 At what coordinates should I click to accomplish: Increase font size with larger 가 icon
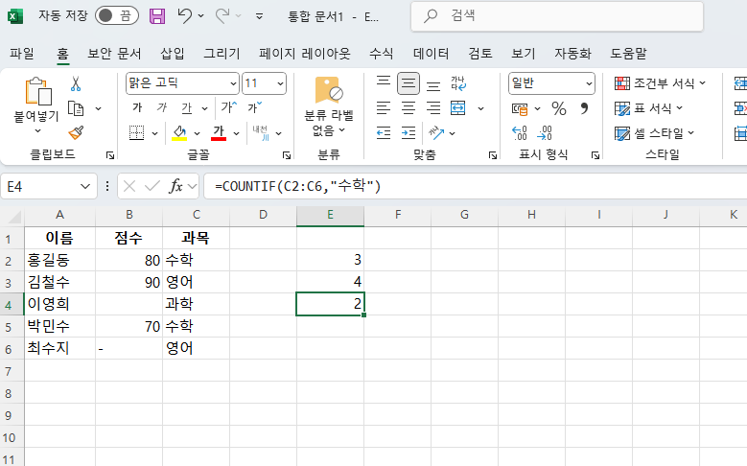(x=228, y=107)
